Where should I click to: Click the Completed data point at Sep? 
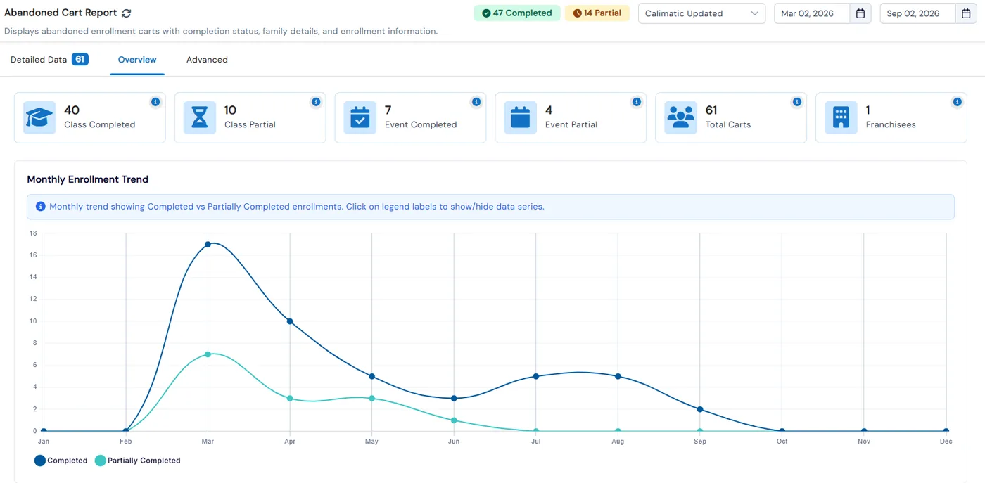700,409
